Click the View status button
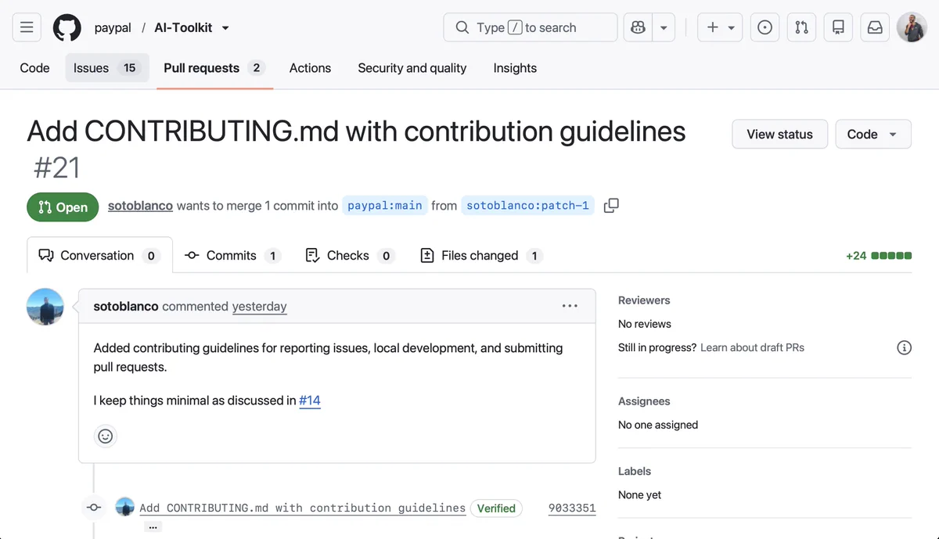The image size is (939, 539). tap(779, 134)
